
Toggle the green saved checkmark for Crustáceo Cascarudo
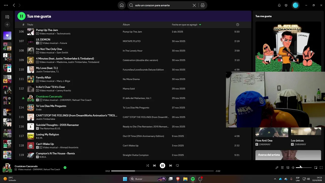65,167
